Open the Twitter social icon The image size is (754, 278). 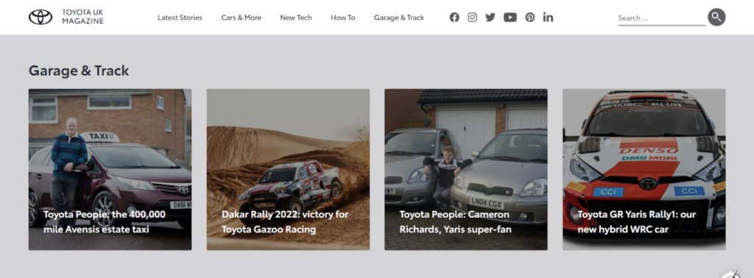point(490,18)
